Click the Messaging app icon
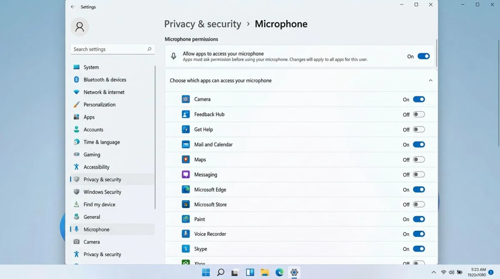This screenshot has width=500, height=279. click(186, 174)
